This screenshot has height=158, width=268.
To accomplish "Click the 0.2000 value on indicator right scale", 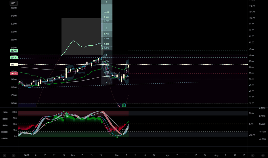I will pos(262,109).
